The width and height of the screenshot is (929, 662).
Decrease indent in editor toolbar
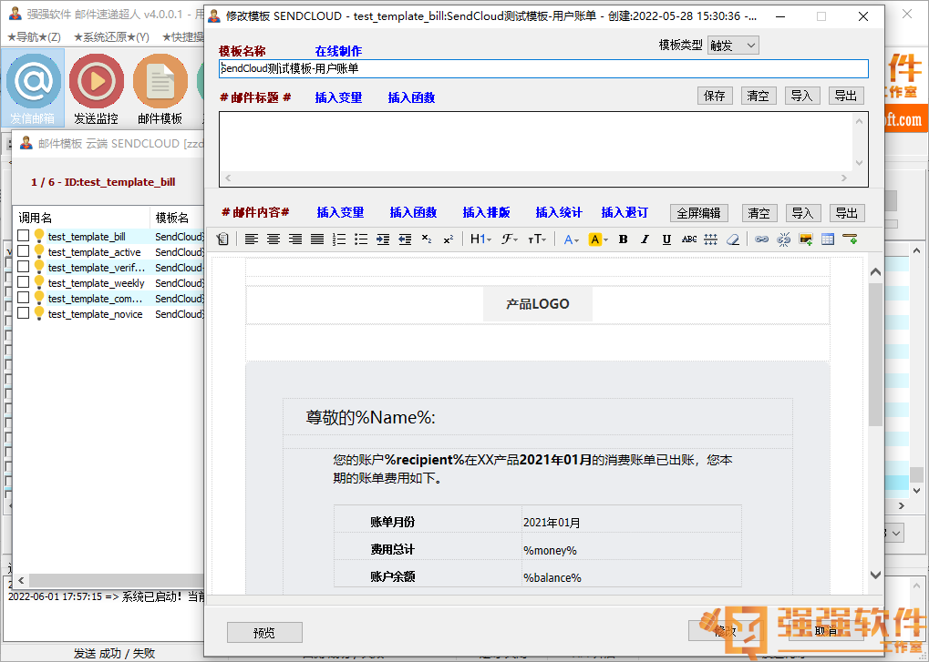click(405, 239)
